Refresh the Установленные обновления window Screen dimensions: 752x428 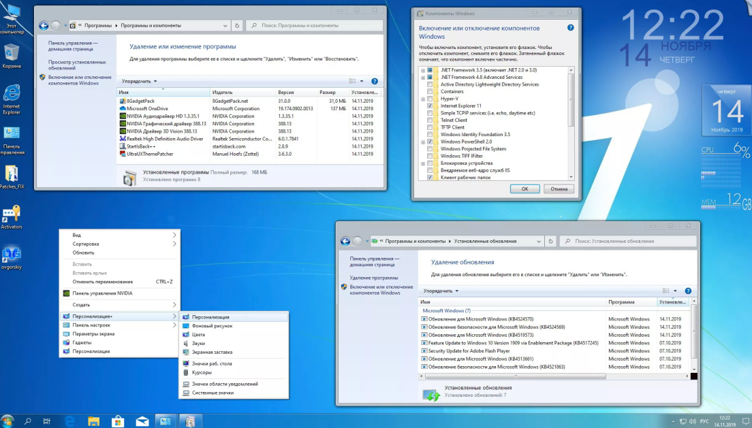coord(550,241)
